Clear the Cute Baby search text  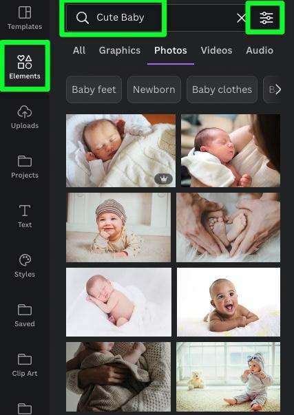pyautogui.click(x=241, y=18)
